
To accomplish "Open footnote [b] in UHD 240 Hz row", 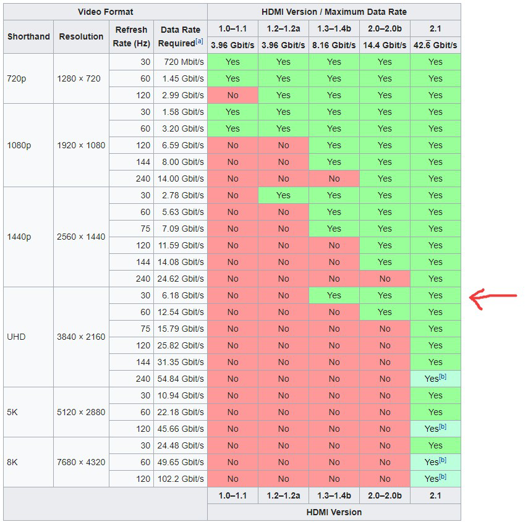I will tap(443, 377).
